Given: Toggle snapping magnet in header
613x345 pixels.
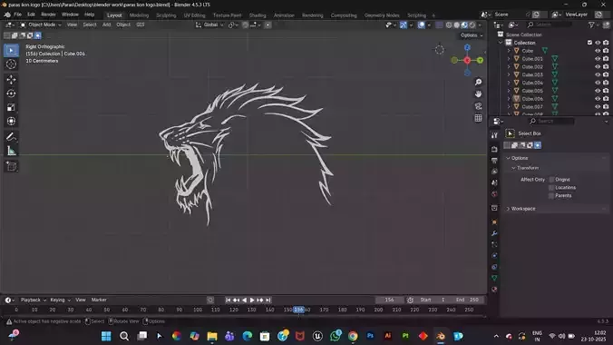Looking at the screenshot, I should coord(245,25).
